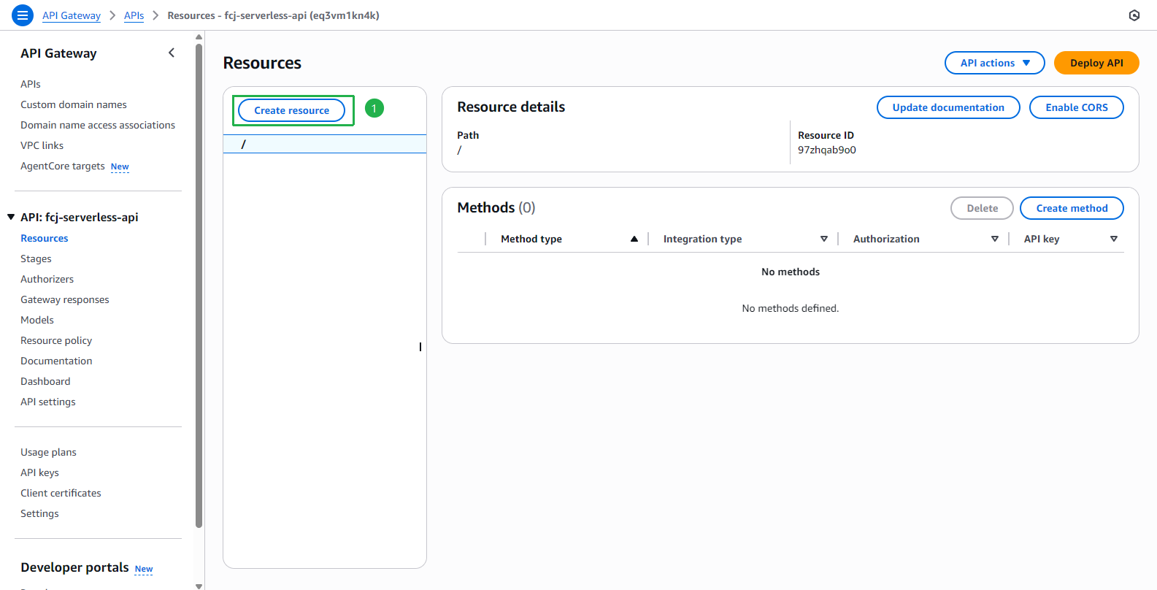
Task: Sort by Integration type arrow
Action: point(824,239)
